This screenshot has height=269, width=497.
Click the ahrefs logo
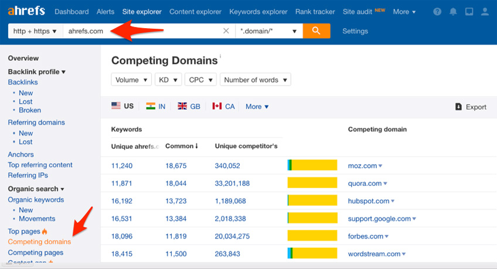[x=26, y=11]
